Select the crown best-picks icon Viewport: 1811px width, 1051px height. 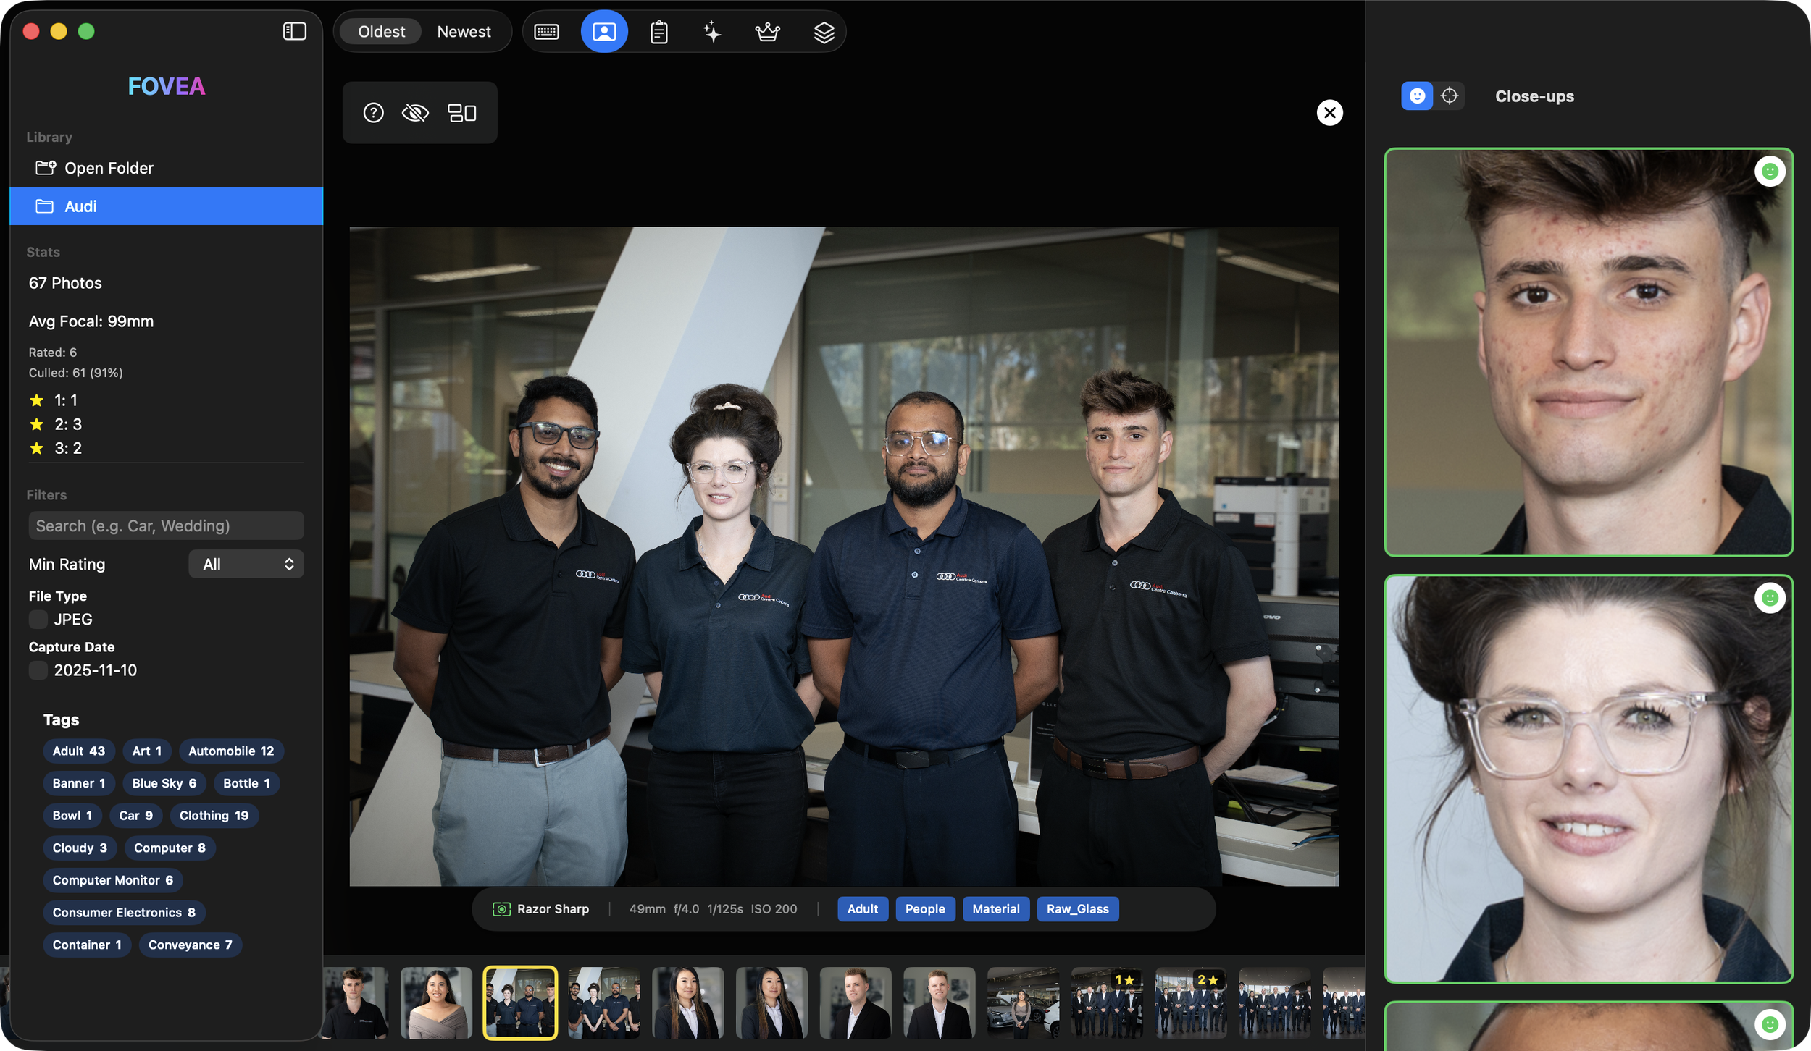pos(767,31)
